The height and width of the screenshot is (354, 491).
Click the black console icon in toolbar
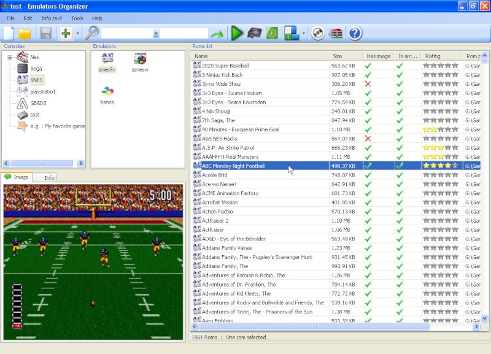coord(254,33)
